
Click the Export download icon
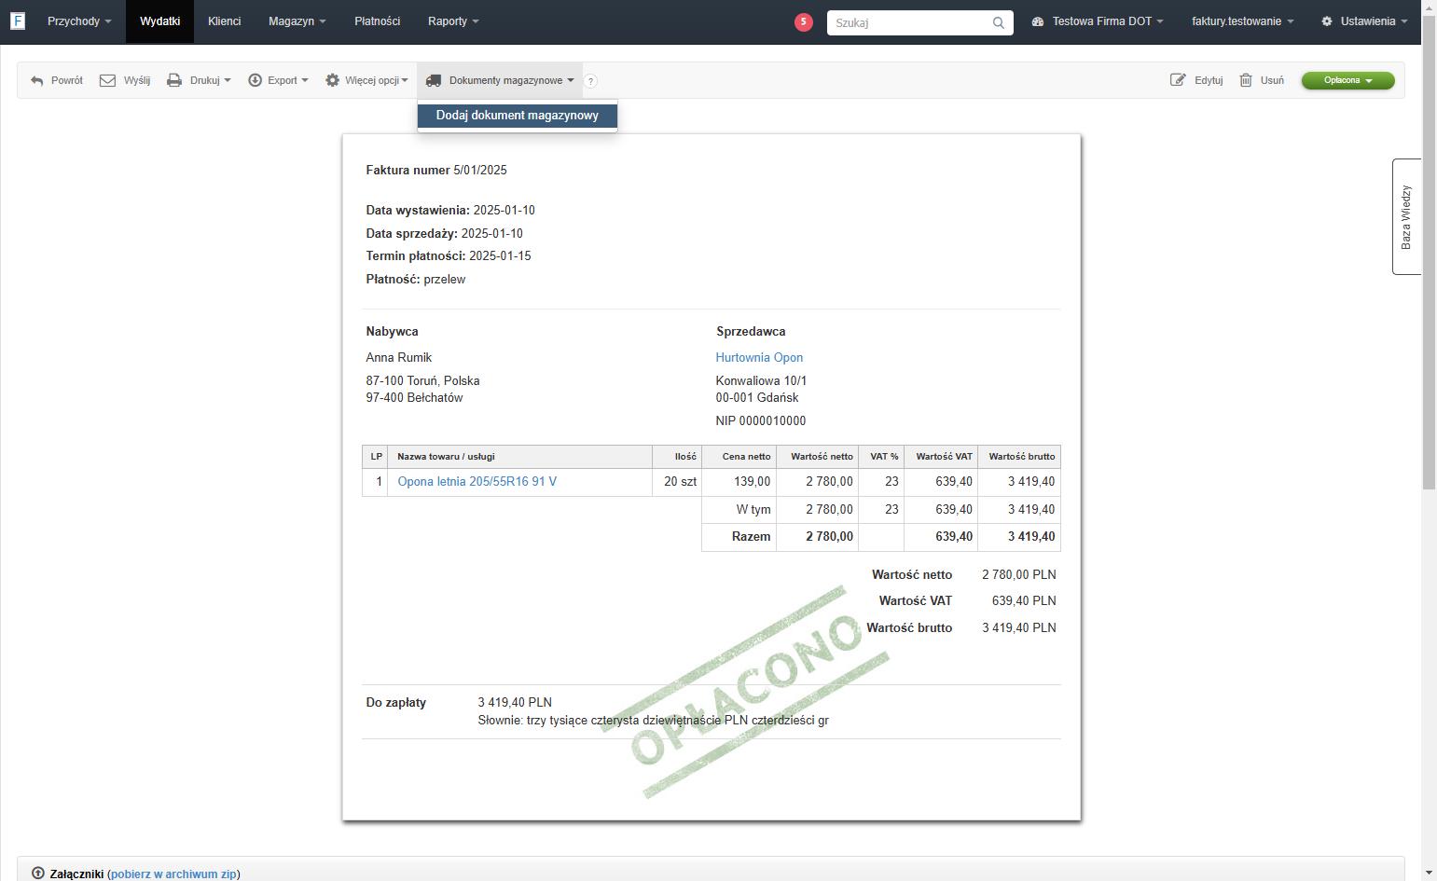click(255, 80)
